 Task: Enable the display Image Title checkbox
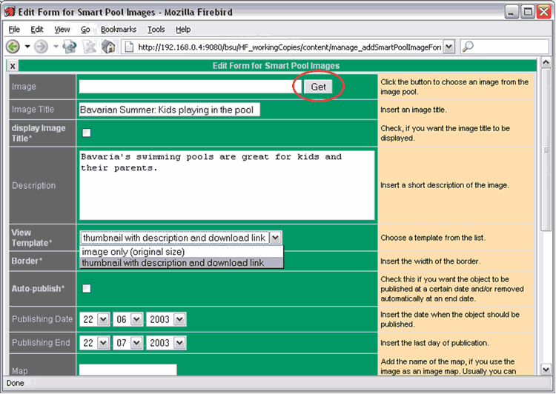[86, 133]
